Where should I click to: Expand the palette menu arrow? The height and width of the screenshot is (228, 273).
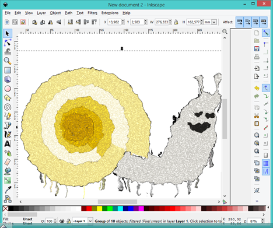268,208
